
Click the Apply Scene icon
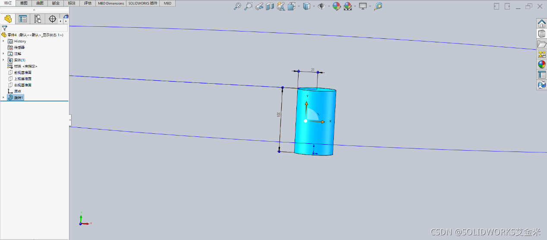(347, 6)
